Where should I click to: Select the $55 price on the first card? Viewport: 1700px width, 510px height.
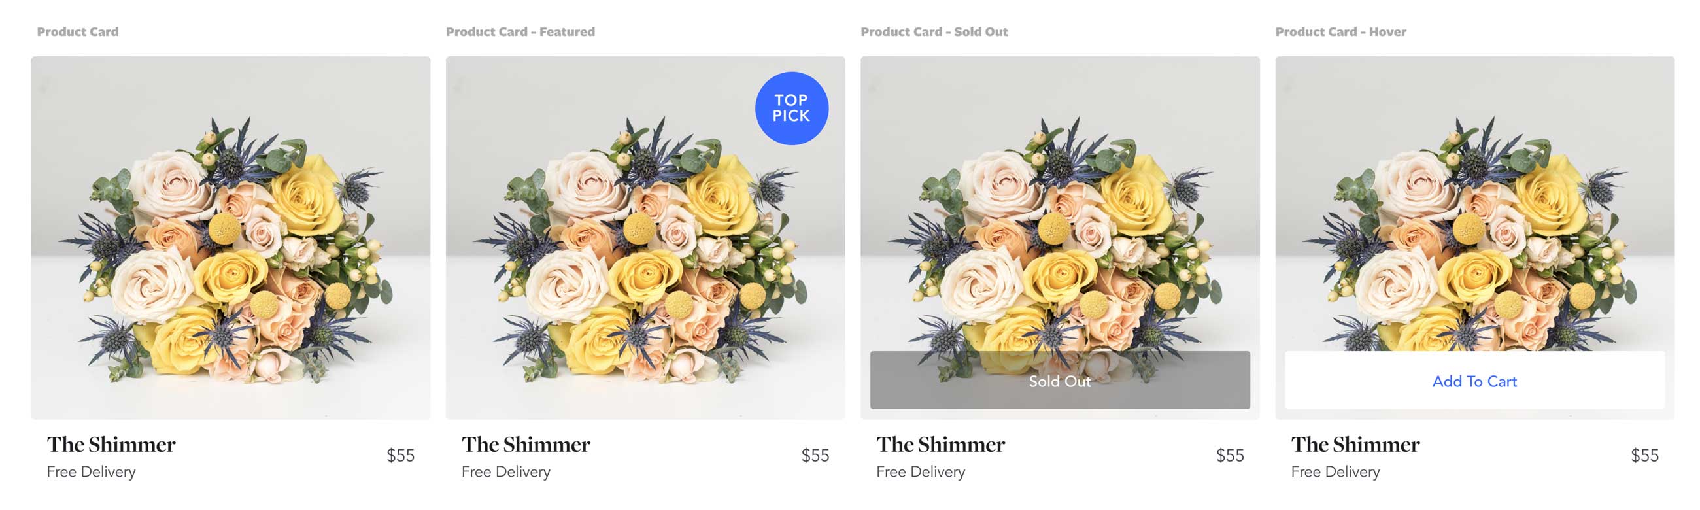(401, 455)
